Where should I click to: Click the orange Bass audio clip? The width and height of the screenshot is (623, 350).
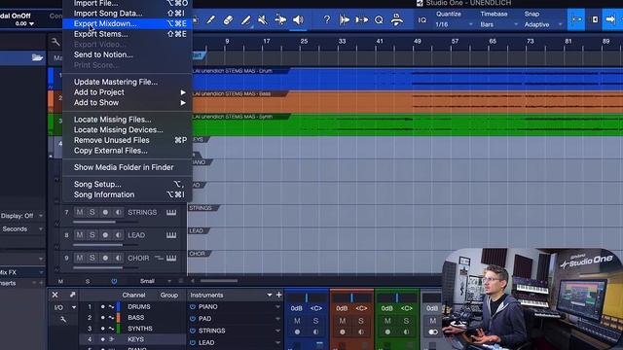point(406,102)
